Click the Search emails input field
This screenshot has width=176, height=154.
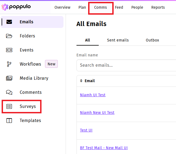(126, 65)
